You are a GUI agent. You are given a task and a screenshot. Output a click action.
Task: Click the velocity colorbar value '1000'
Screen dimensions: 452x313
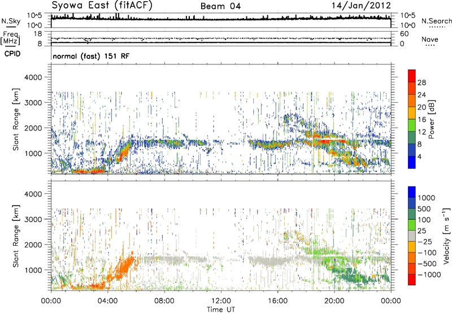pos(427,198)
